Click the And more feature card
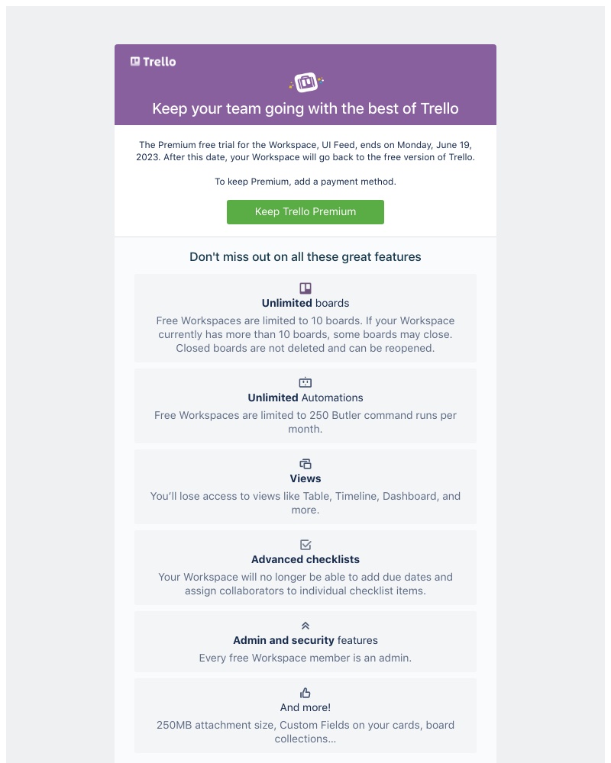This screenshot has width=611, height=763. pos(305,715)
